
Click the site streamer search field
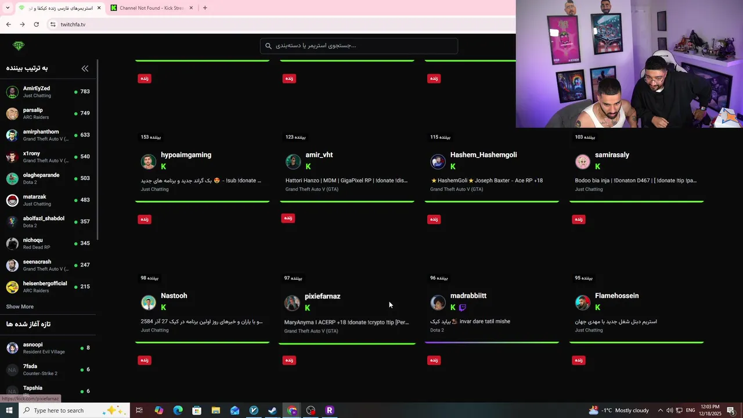click(359, 46)
